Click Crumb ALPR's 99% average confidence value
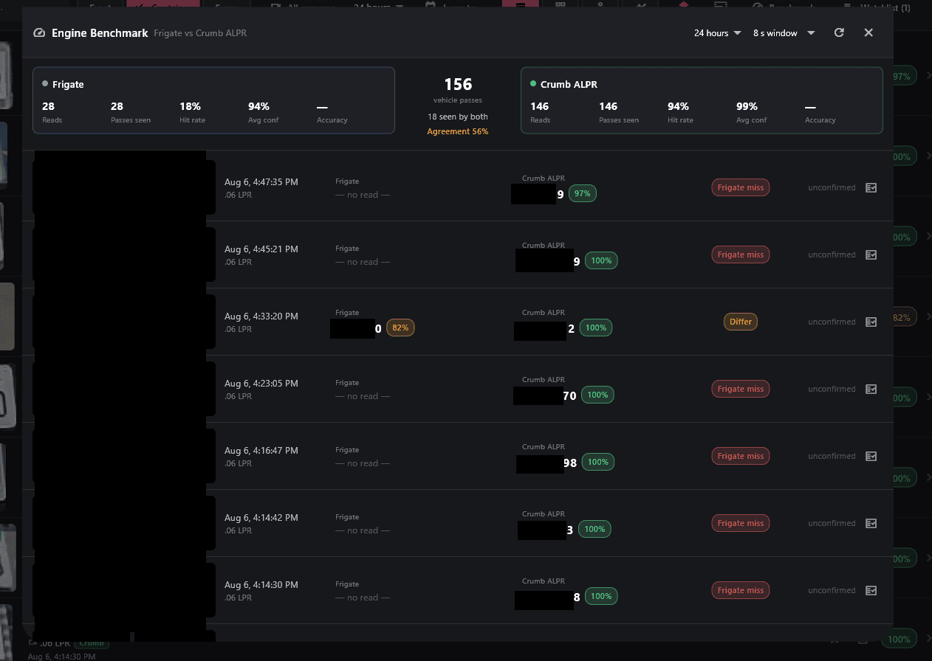 tap(747, 106)
